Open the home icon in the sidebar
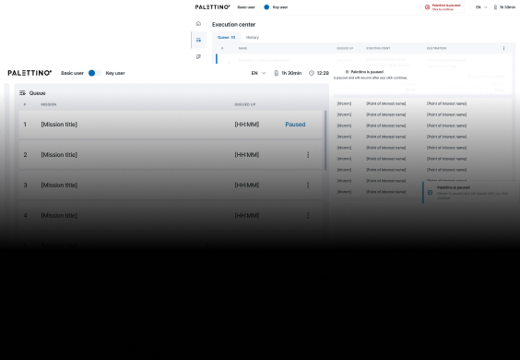 (198, 24)
